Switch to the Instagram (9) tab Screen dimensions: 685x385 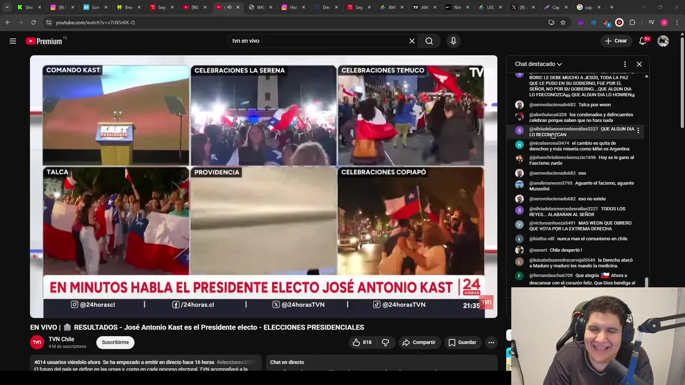point(62,7)
